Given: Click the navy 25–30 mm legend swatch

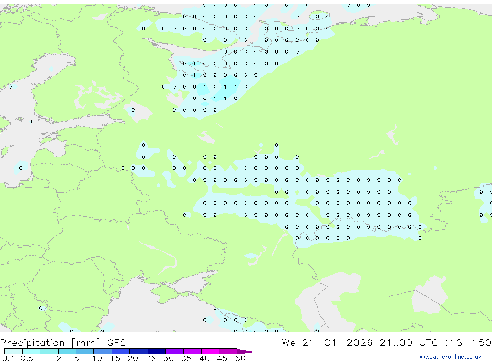Looking at the screenshot, I should tap(156, 351).
